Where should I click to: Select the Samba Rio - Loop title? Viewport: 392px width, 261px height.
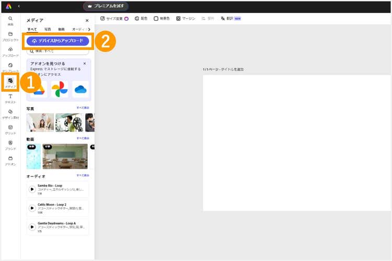pos(50,186)
